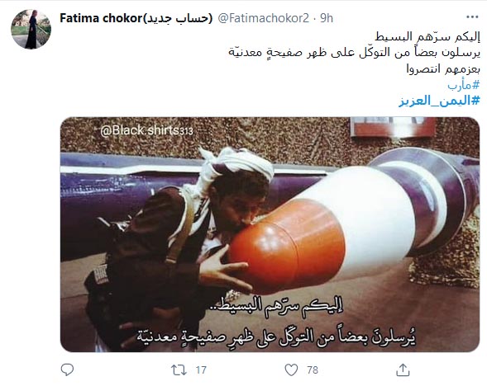
Task: Click the tweet line بعزمهم انتصروا
Action: click(x=443, y=69)
